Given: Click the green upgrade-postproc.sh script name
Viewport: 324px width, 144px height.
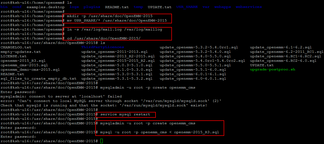Looking at the screenshot, I should click(x=273, y=70).
